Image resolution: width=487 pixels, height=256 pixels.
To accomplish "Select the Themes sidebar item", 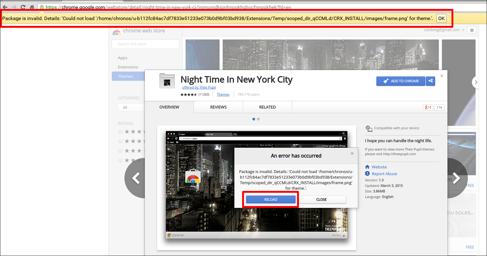I will point(128,76).
